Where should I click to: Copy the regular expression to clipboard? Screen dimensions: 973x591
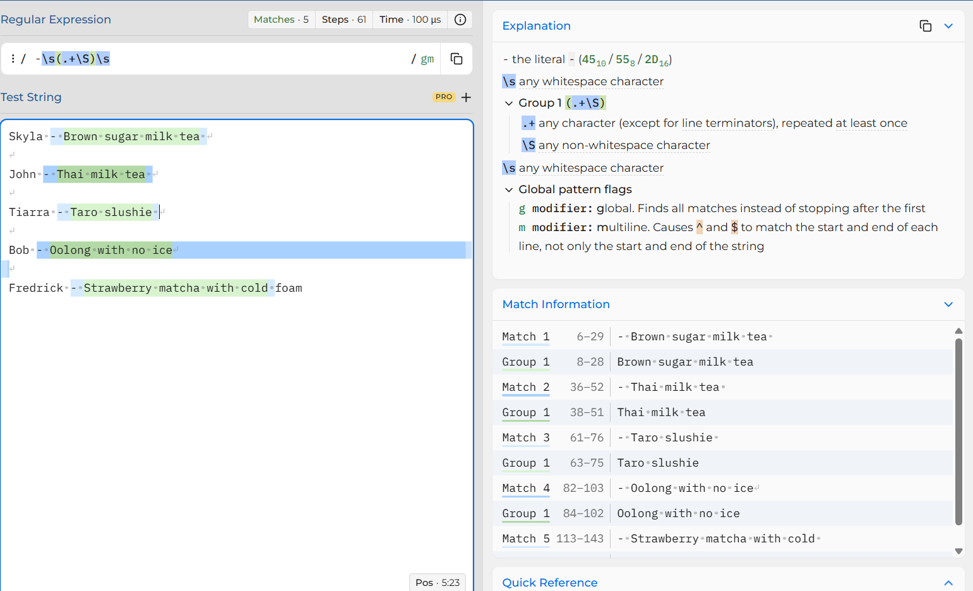pos(457,59)
